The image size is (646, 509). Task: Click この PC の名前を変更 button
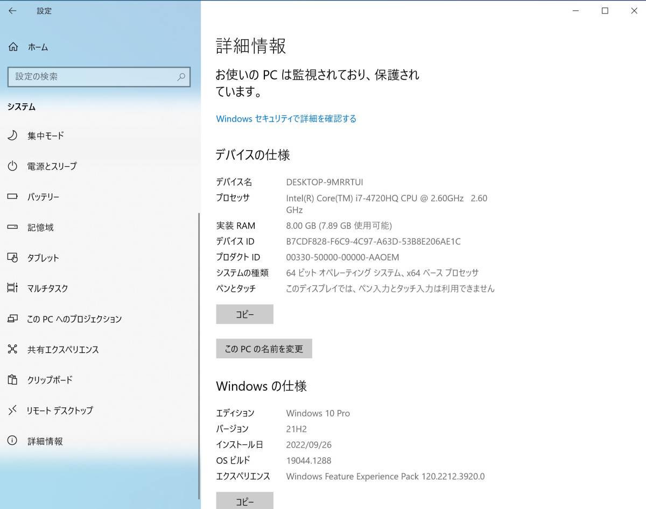tap(264, 349)
